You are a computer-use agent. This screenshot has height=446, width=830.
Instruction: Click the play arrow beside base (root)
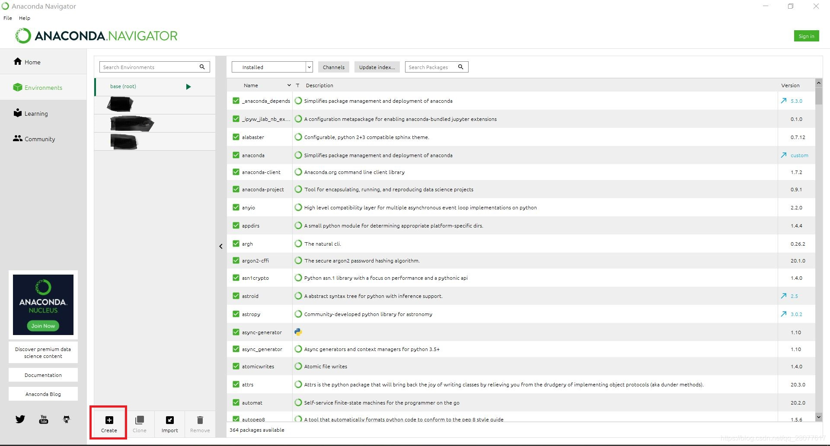coord(188,87)
